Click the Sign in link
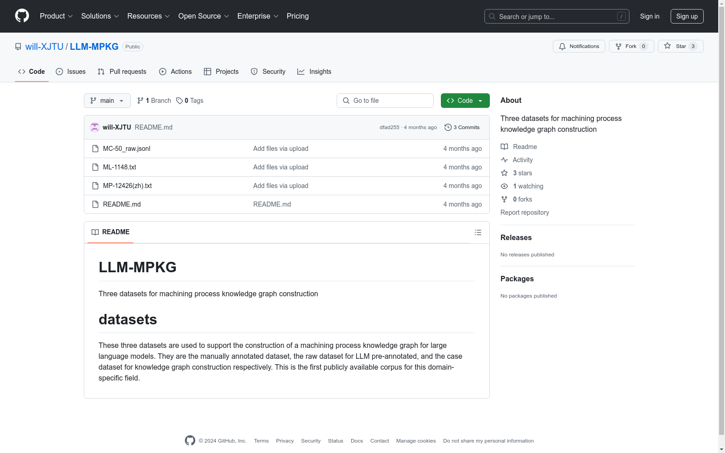Image resolution: width=725 pixels, height=453 pixels. tap(650, 16)
